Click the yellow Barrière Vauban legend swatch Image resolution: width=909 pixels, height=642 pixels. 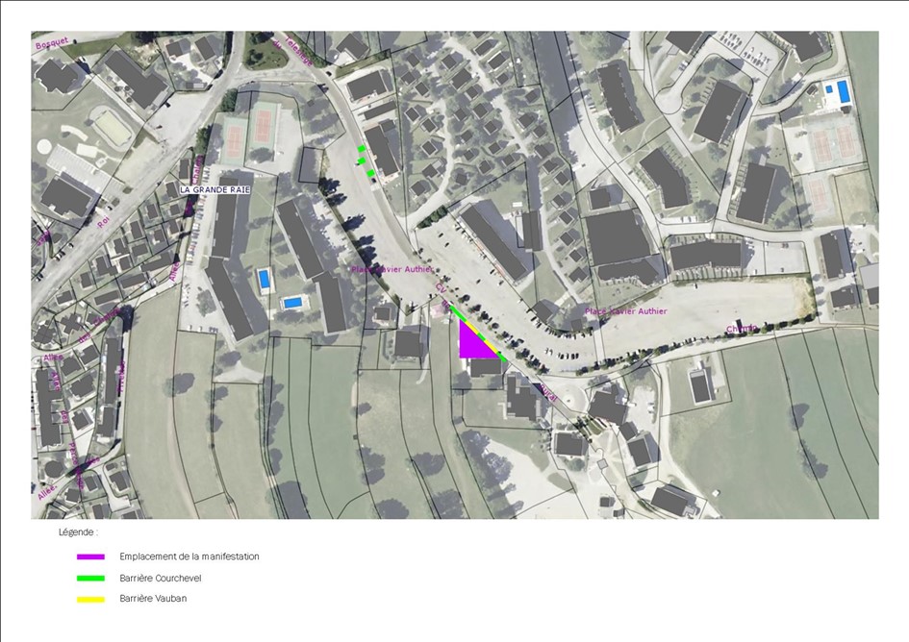(x=90, y=599)
